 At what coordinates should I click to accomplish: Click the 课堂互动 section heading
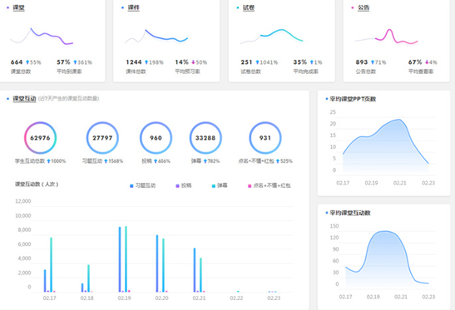(24, 99)
